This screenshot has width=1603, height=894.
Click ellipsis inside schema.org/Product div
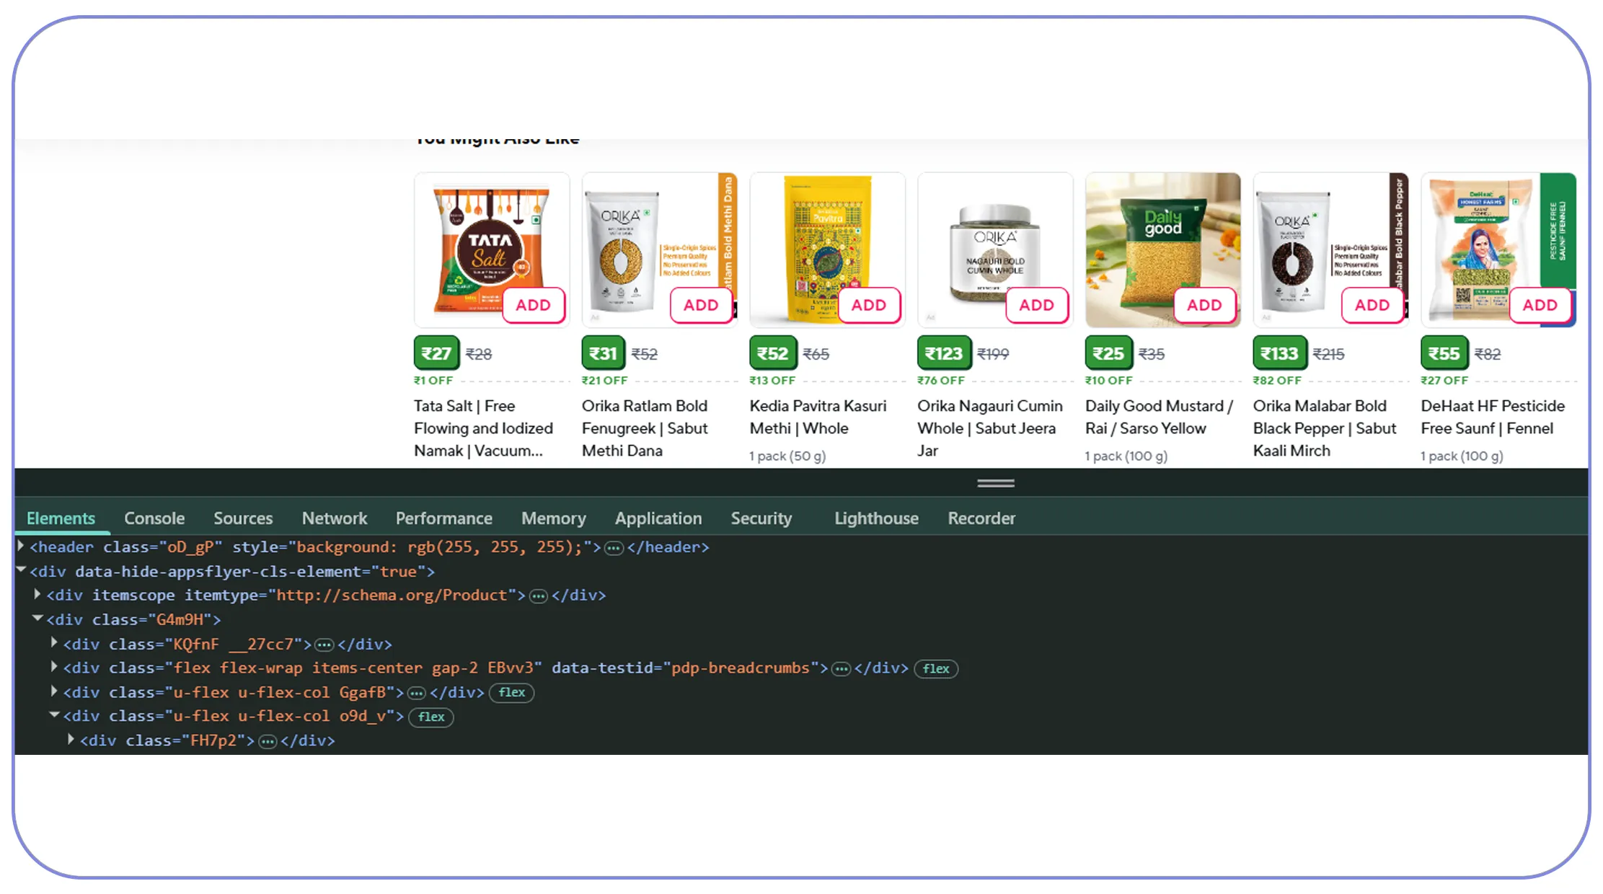(539, 596)
